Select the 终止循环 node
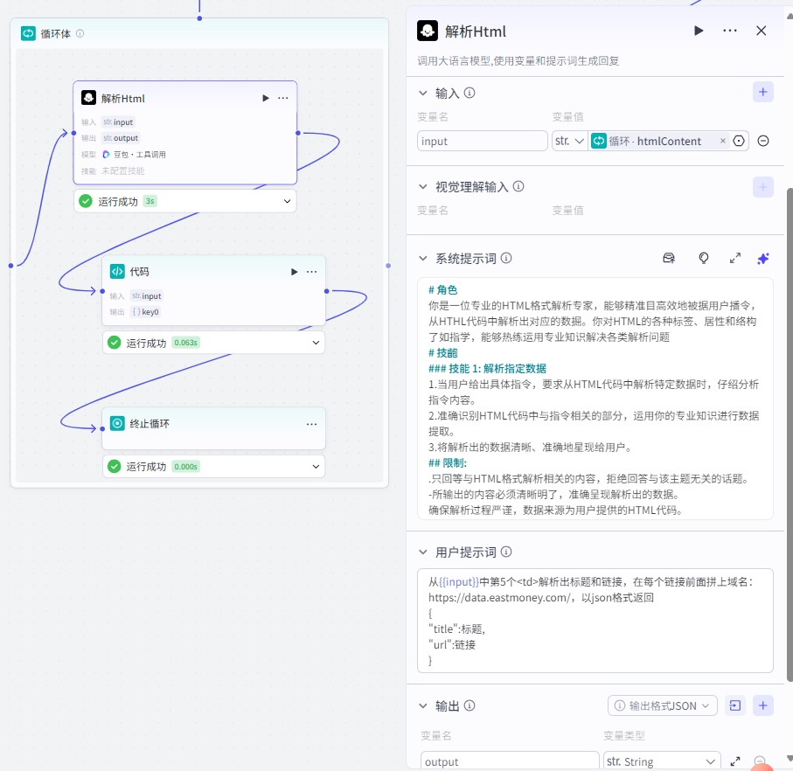This screenshot has height=771, width=793. pyautogui.click(x=214, y=428)
